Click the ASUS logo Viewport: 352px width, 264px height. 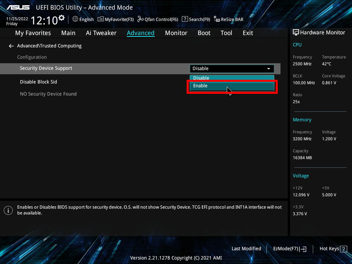click(x=18, y=8)
